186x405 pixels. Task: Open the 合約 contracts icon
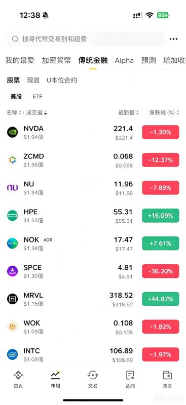[130, 375]
